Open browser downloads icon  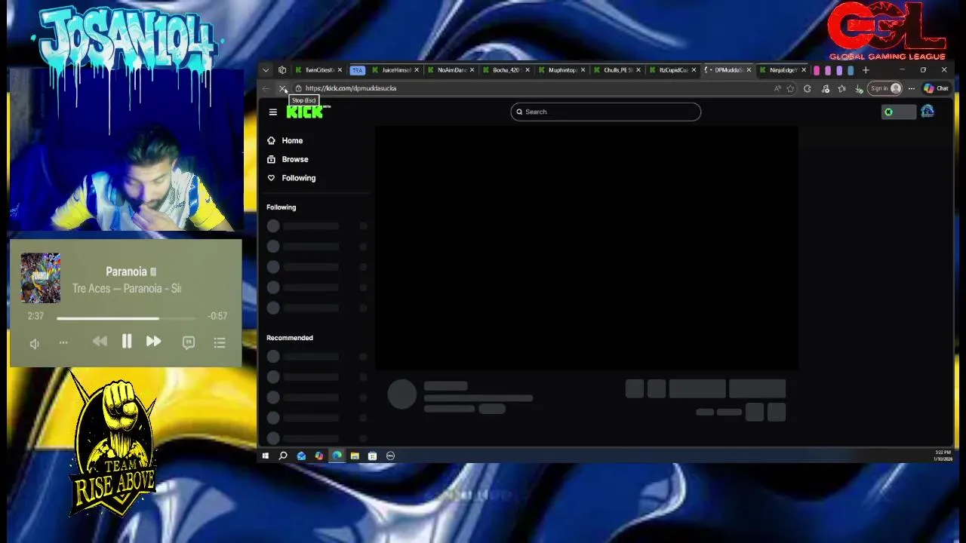pos(859,88)
